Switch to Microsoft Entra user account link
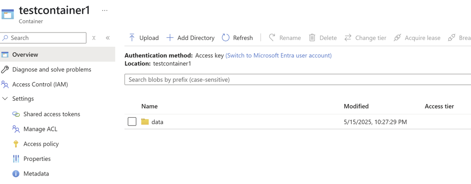Viewport: 471px width, 184px height. (279, 56)
